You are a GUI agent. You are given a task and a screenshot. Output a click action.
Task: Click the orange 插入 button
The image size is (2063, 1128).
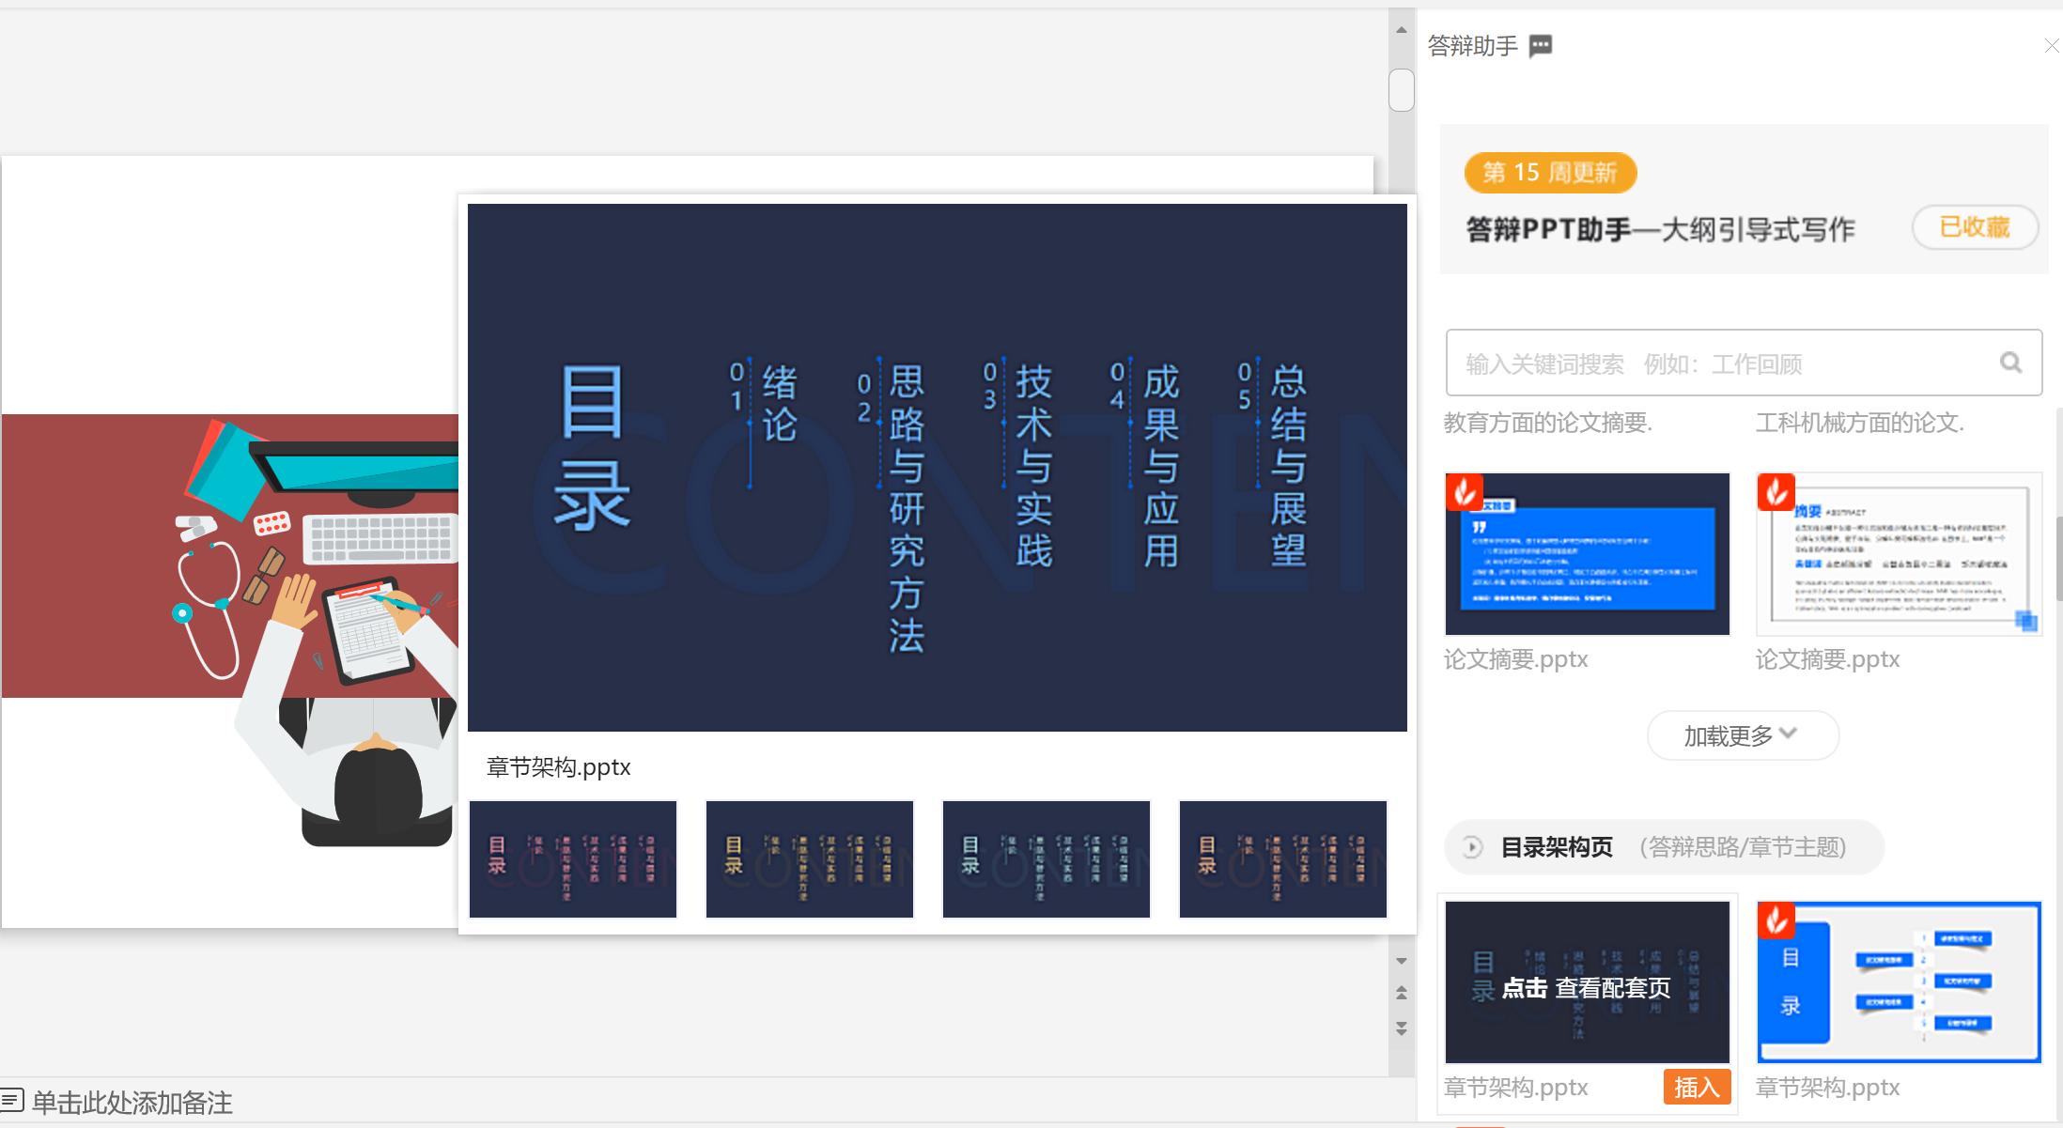click(x=1697, y=1087)
